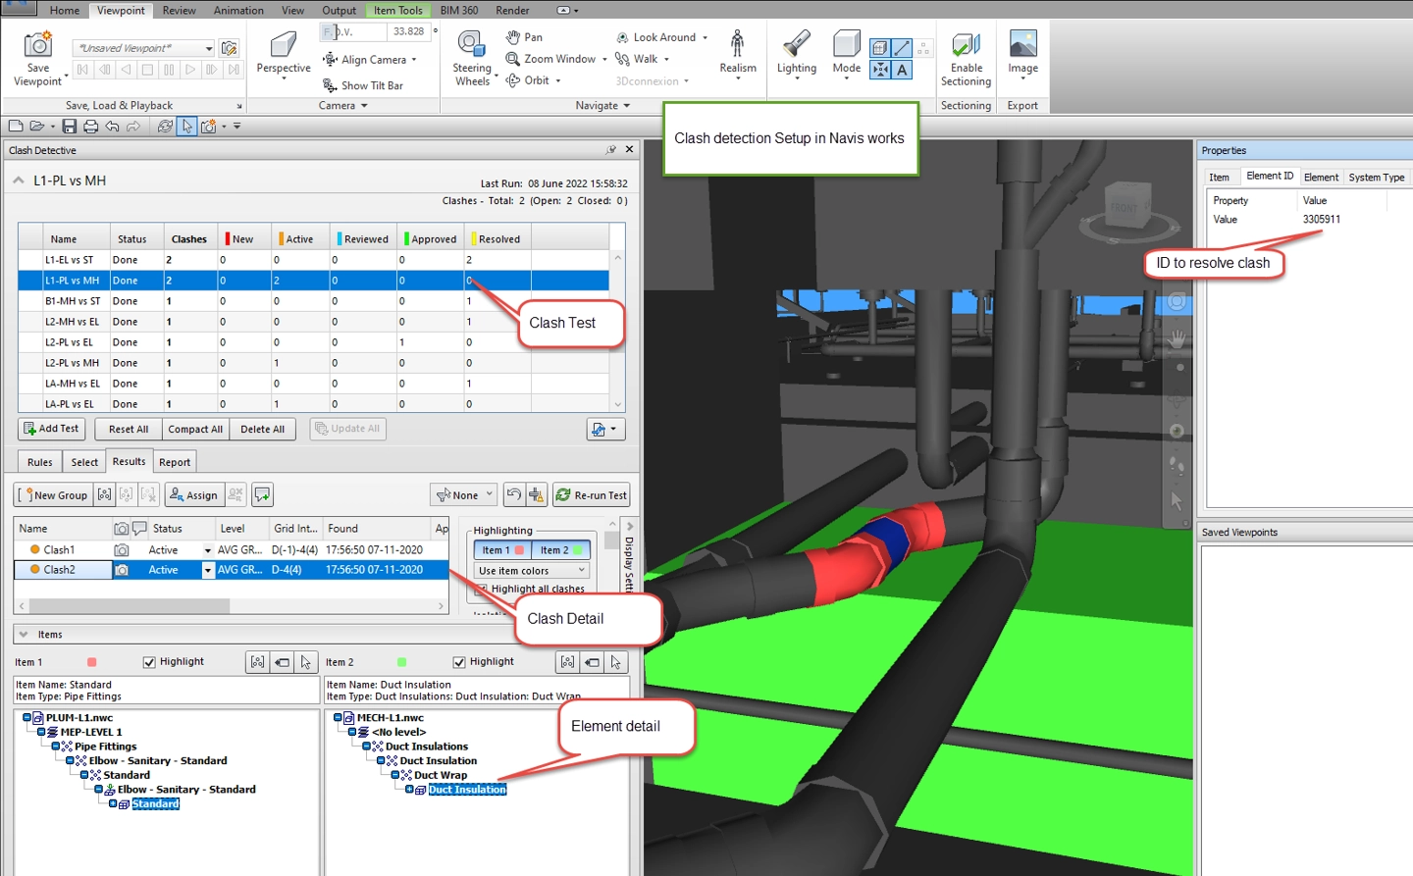Click the Select Item 2 cursor icon

[x=615, y=662]
